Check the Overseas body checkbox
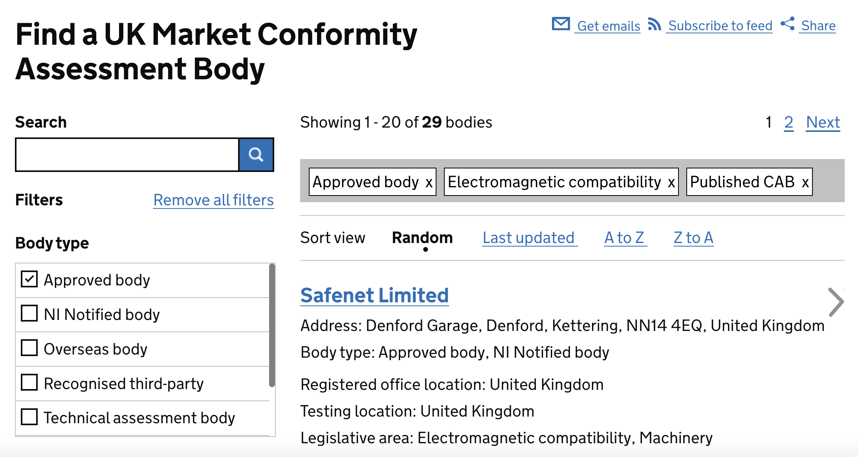The width and height of the screenshot is (858, 457). click(x=29, y=348)
